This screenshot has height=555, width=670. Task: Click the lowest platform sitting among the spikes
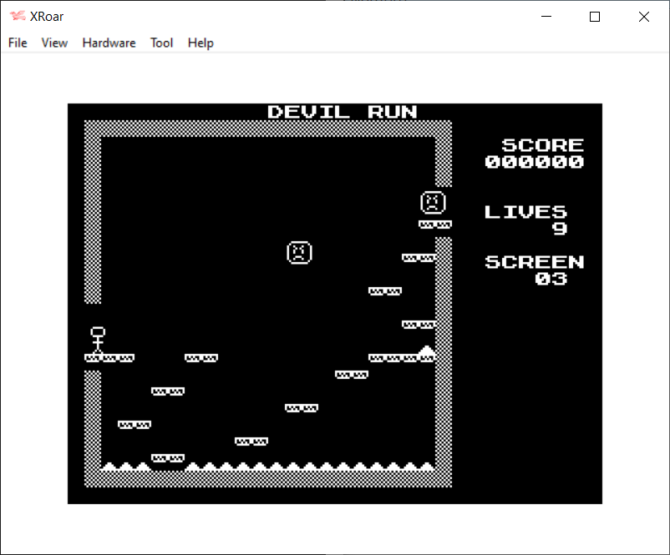click(167, 458)
